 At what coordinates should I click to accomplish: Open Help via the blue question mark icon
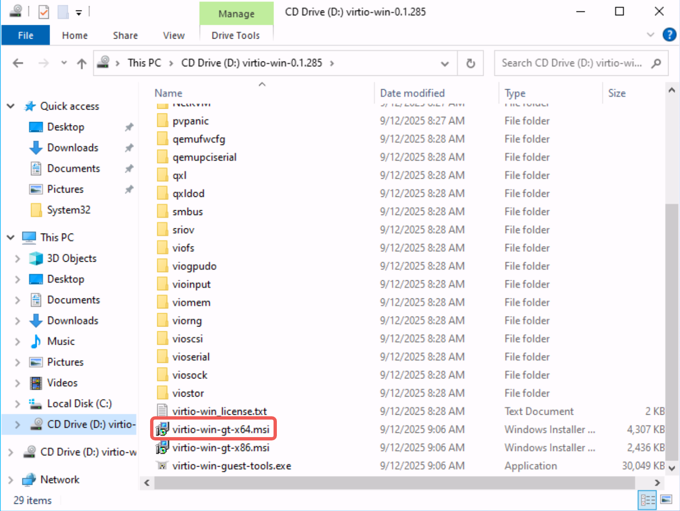(669, 34)
